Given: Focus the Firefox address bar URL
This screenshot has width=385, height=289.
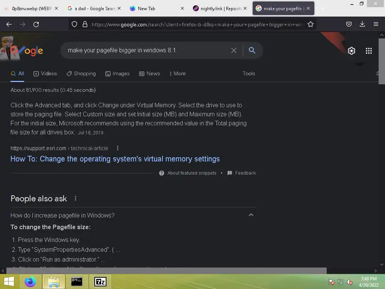Looking at the screenshot, I should coord(197,24).
